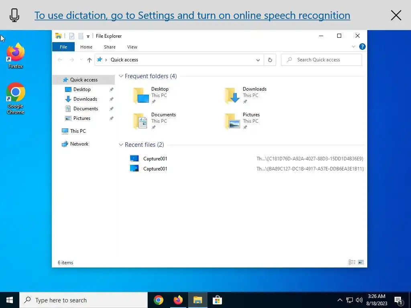Viewport: 411px width, 308px height.
Task: Open the dictation Settings speech recognition link
Action: pyautogui.click(x=192, y=15)
